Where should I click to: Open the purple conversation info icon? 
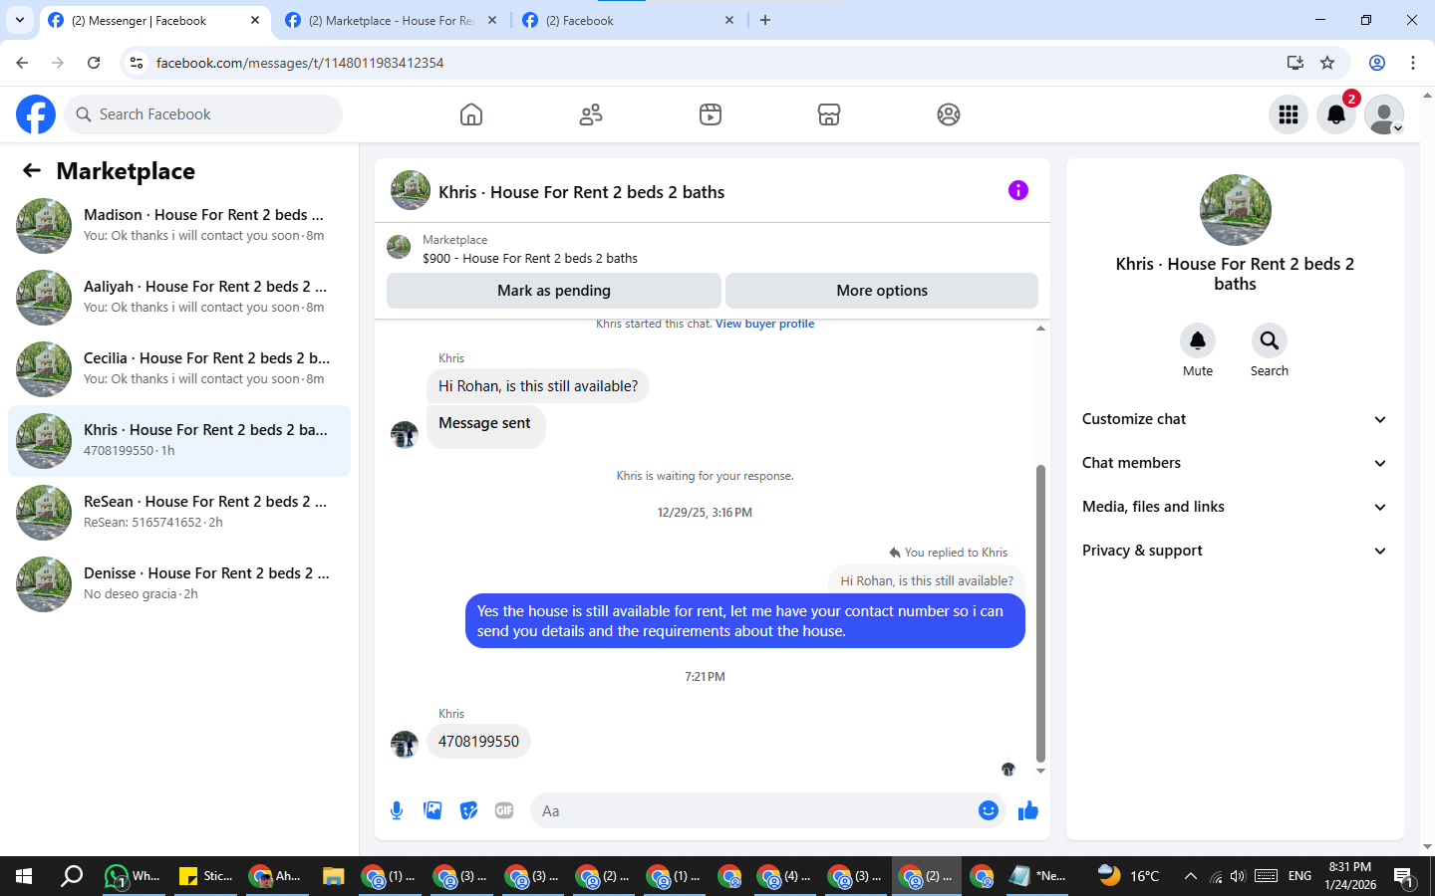click(x=1018, y=190)
